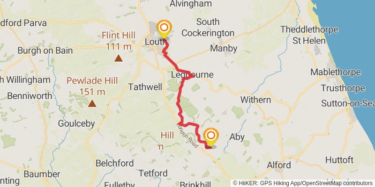Click the route end pin near Aby

(x=211, y=137)
